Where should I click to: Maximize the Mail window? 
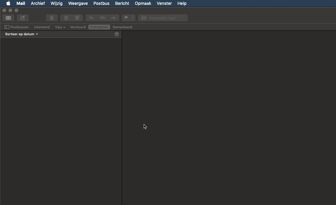pyautogui.click(x=16, y=10)
